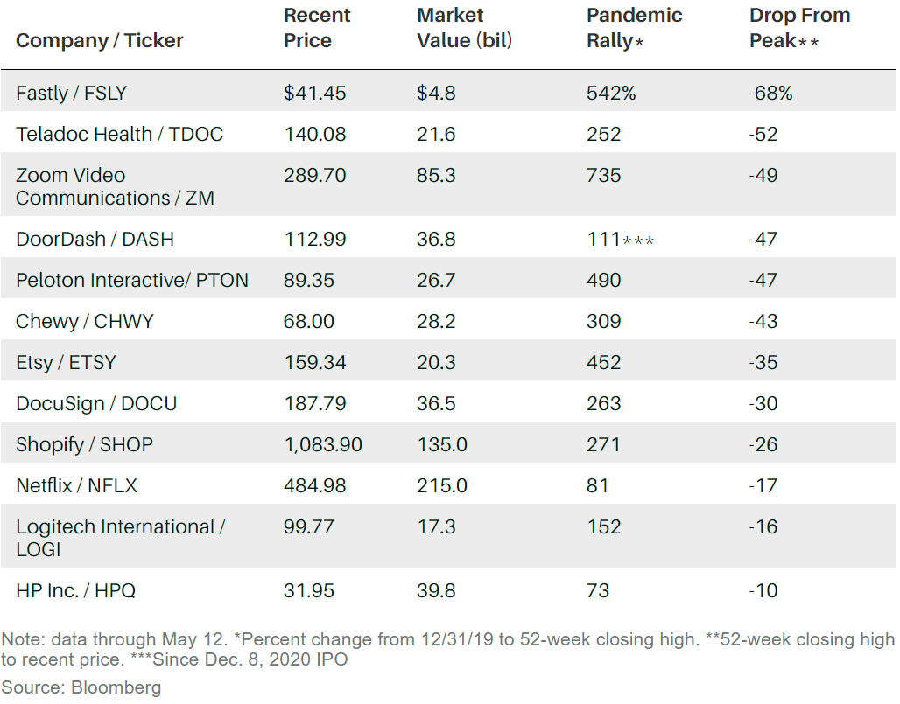
Task: Select Zoom's 735 pandemic rally value
Action: [603, 176]
